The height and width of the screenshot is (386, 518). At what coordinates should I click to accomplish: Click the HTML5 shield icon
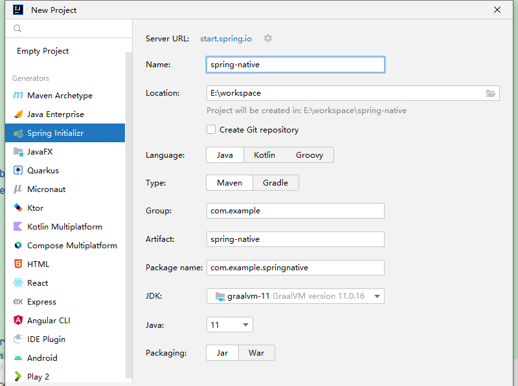click(18, 264)
